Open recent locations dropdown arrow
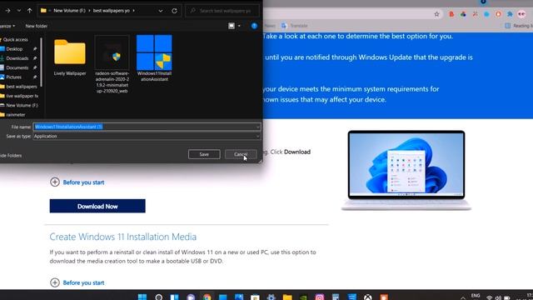533x300 pixels. [x=18, y=11]
